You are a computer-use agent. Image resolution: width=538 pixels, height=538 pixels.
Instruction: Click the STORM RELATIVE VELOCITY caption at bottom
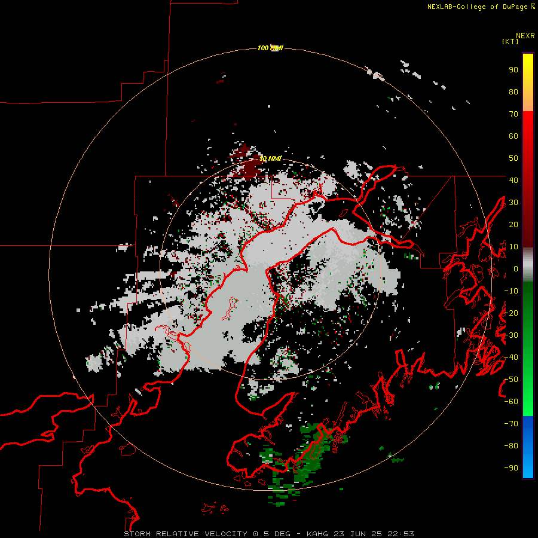pos(268,534)
